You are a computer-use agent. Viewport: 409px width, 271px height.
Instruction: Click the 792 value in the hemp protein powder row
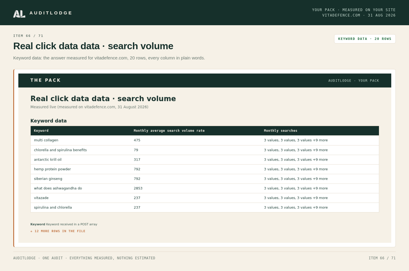[x=137, y=169]
